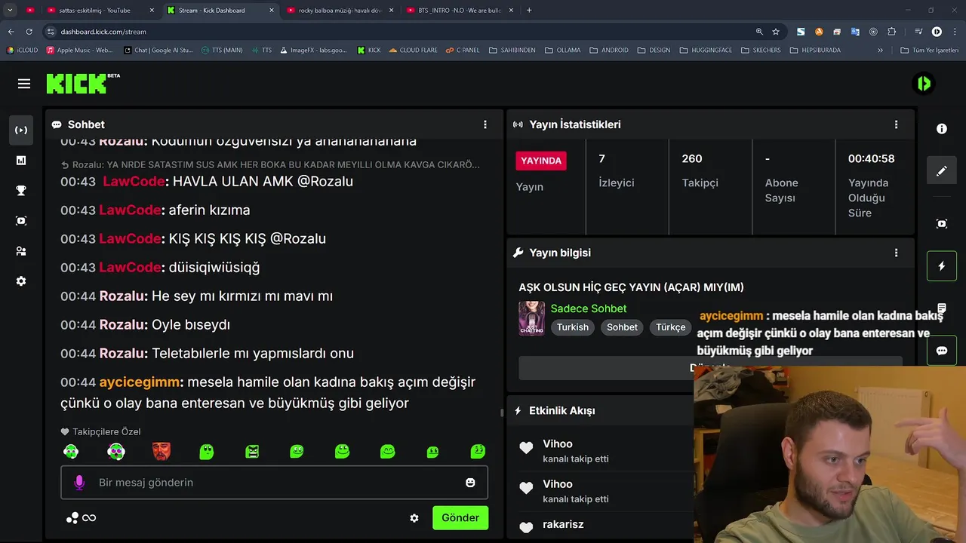Expand the bookmarks overflow chevron
Screen dimensions: 966x543
click(880, 51)
